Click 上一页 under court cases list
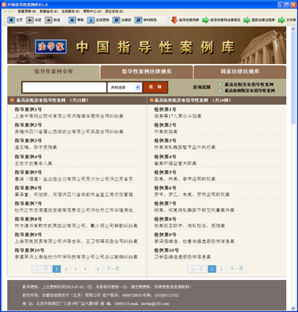 click(42, 269)
